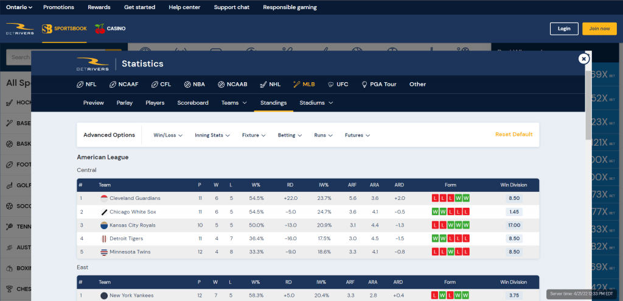Click the New York Yankees logo icon
The height and width of the screenshot is (301, 623).
[x=104, y=296]
